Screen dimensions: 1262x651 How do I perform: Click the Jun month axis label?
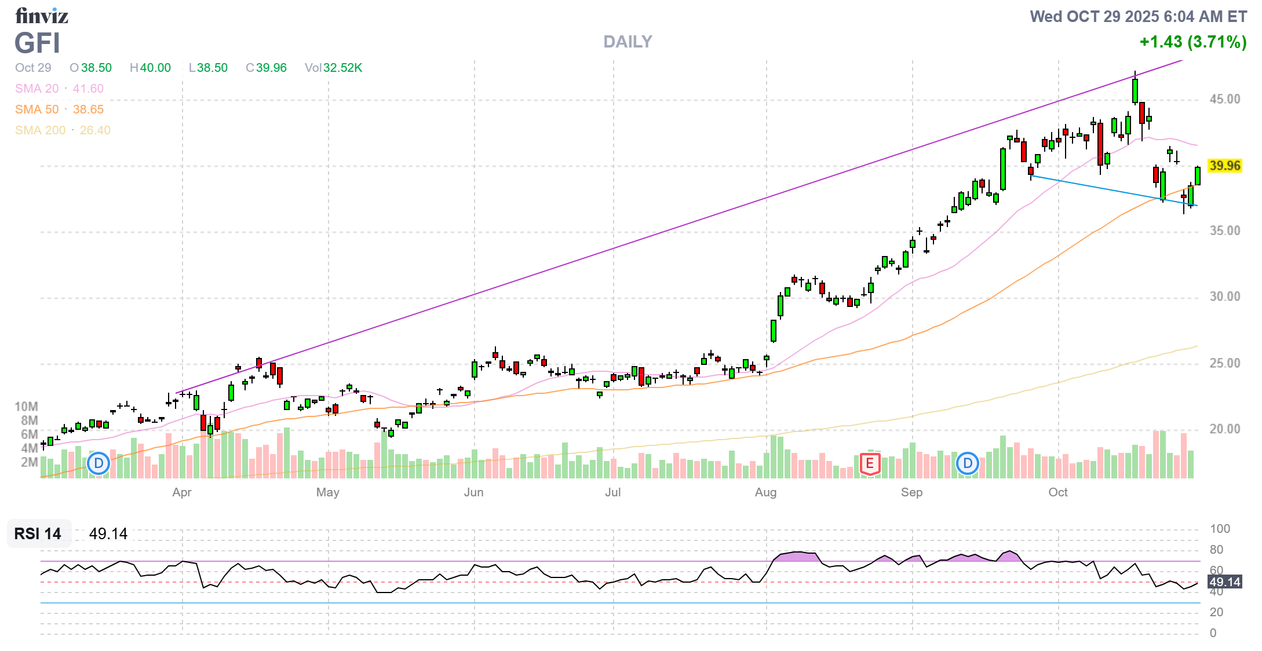click(473, 492)
